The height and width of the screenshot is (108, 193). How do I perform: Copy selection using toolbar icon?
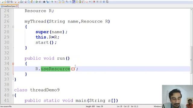[x=29, y=2]
